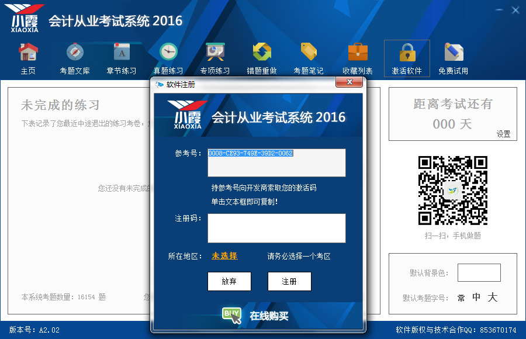Close the main application window
This screenshot has height=339, width=526.
[515, 10]
